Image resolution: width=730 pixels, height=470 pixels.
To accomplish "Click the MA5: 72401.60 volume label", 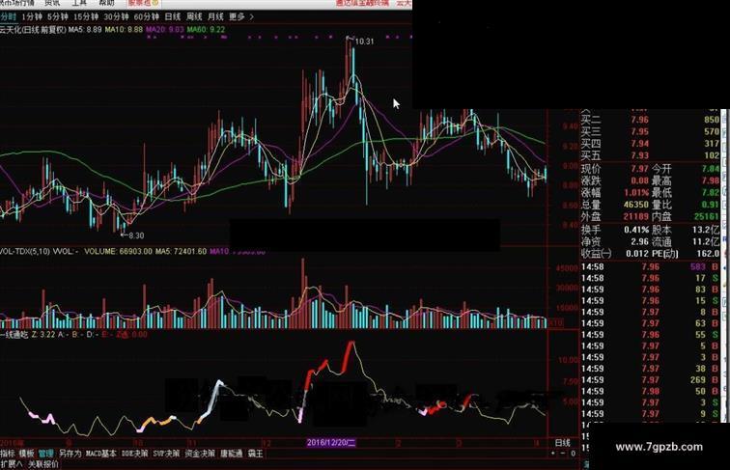I will (x=181, y=251).
